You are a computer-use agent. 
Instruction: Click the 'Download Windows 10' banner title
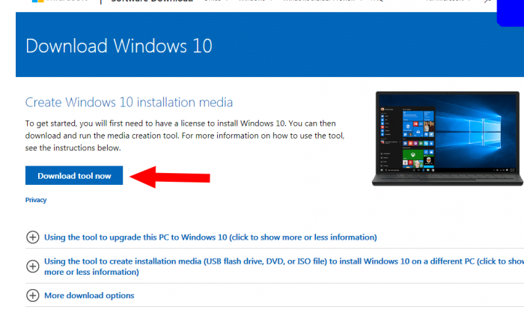tap(119, 46)
